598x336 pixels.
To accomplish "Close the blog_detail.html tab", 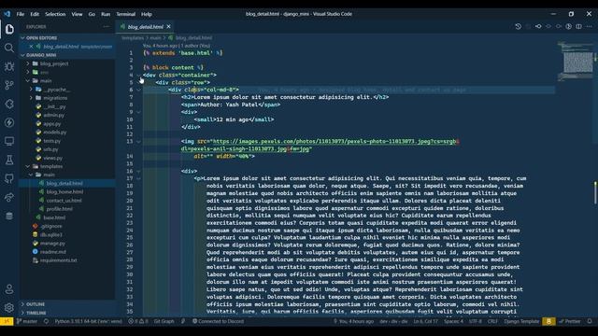I will [x=168, y=27].
